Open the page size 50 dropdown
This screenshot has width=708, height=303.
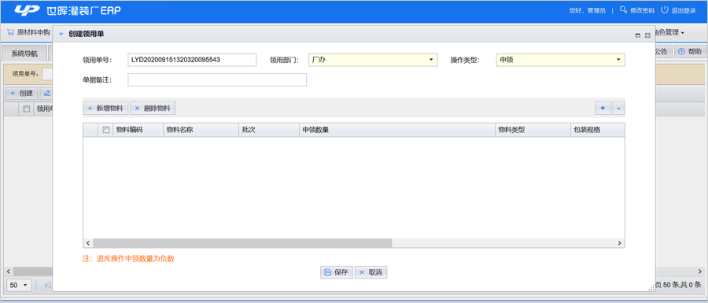(x=19, y=286)
